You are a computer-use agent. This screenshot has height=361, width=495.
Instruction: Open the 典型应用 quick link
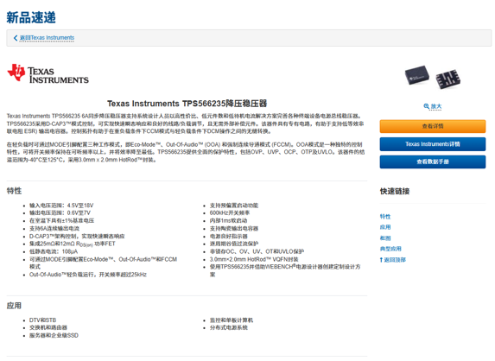[390, 249]
